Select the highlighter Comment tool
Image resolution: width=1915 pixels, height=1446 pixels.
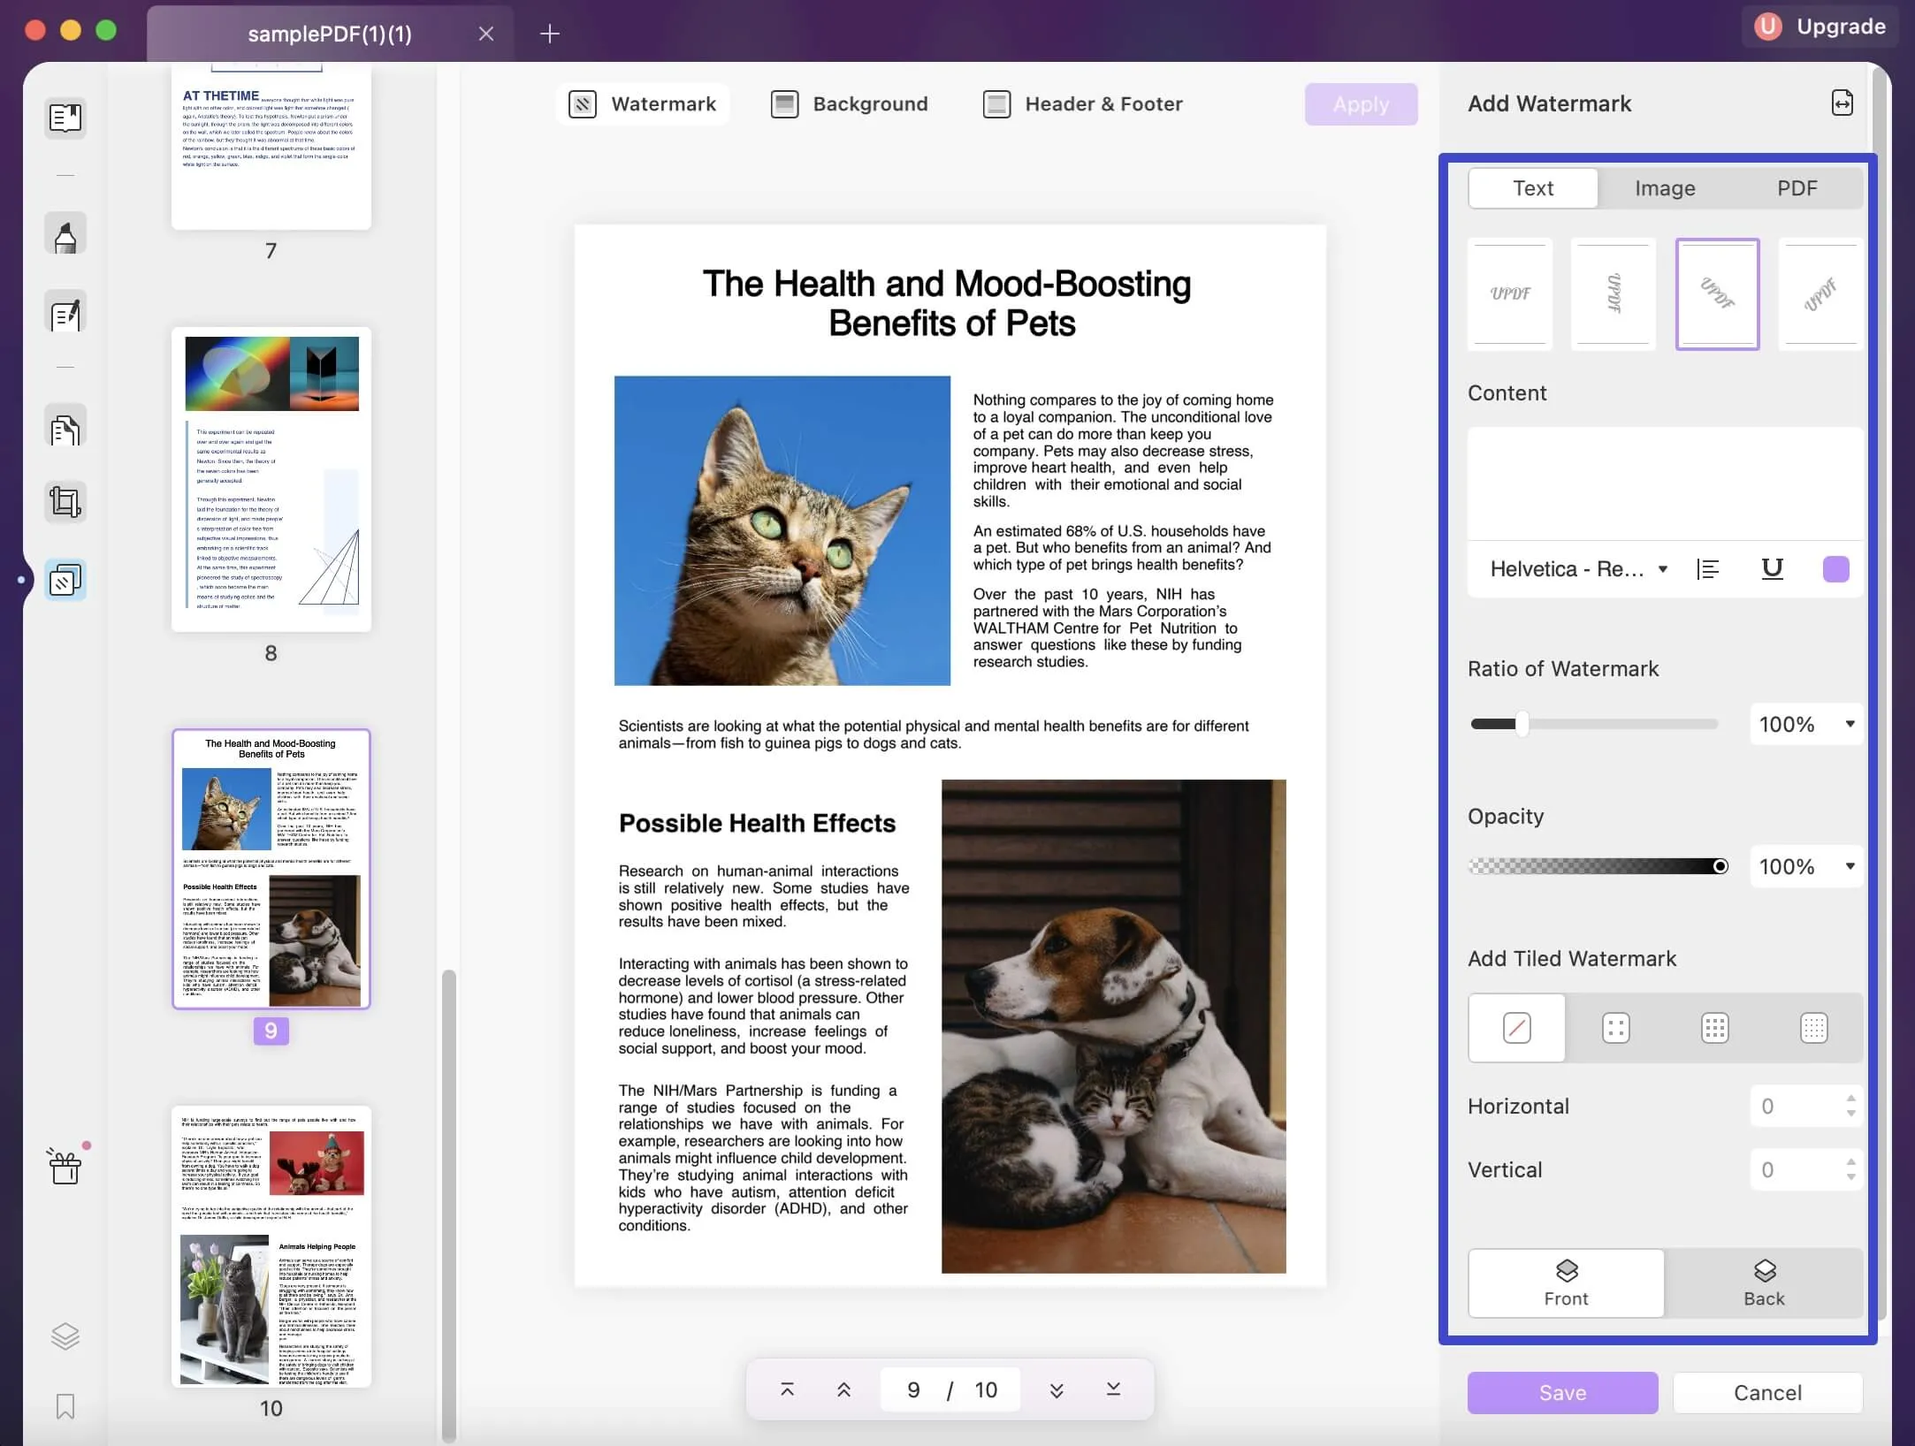click(65, 235)
